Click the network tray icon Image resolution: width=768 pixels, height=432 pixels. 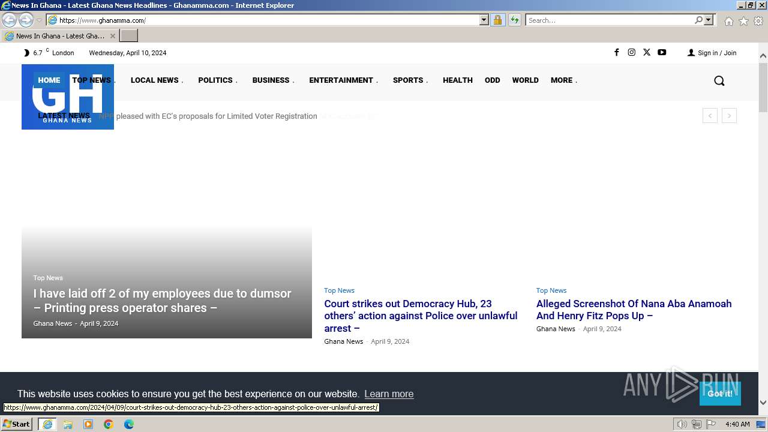(x=696, y=424)
